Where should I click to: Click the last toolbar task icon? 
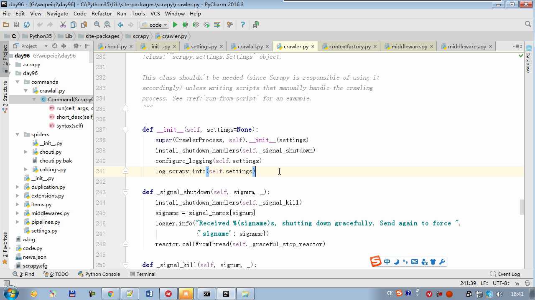point(256,25)
